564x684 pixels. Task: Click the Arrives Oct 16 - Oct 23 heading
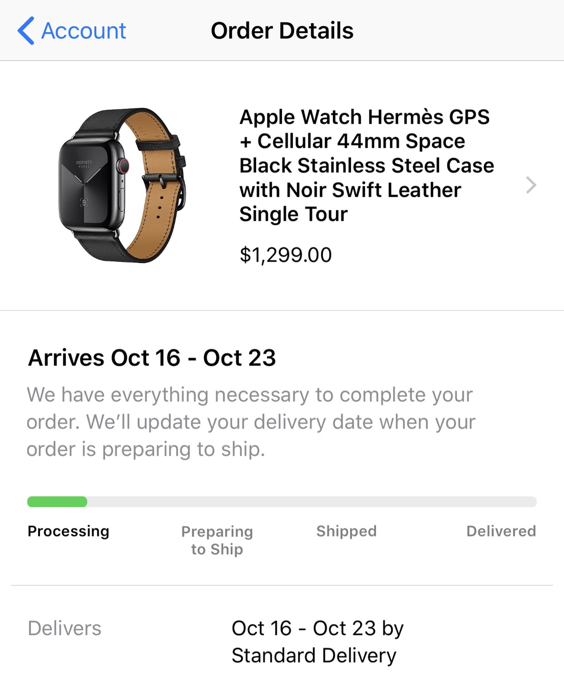tap(152, 358)
